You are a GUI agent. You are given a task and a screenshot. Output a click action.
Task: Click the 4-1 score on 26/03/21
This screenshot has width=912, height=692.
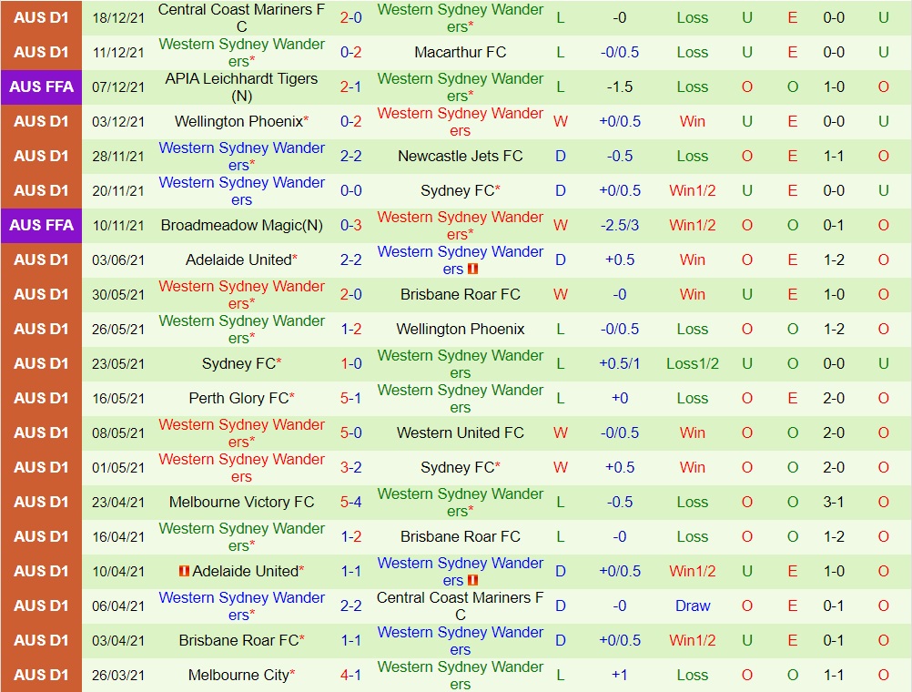[350, 675]
